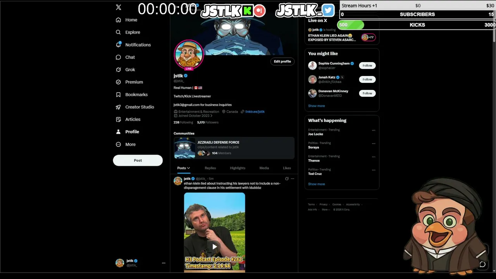
Task: Click the green KICKS goal progress bar
Action: (x=351, y=25)
